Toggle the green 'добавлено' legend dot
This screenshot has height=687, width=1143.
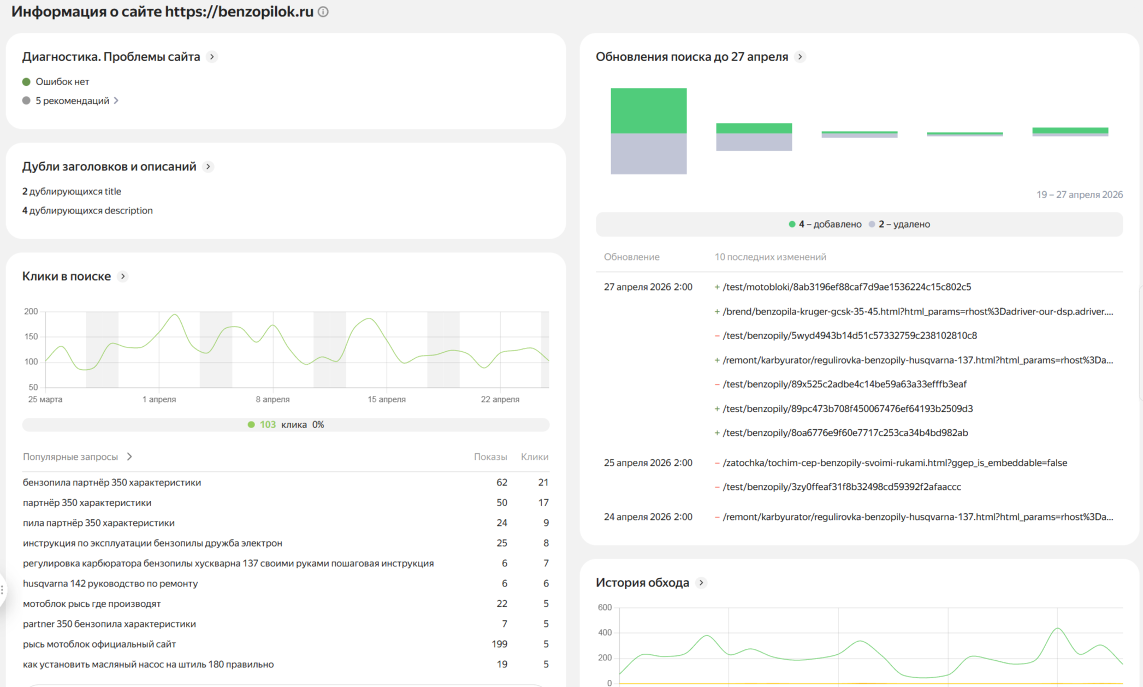point(792,224)
